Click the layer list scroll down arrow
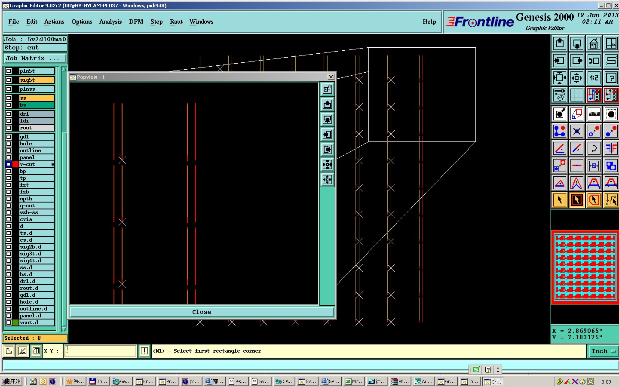 tap(64, 329)
